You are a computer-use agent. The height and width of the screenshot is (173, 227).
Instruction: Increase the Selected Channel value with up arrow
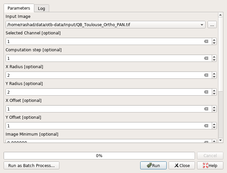pyautogui.click(x=214, y=40)
